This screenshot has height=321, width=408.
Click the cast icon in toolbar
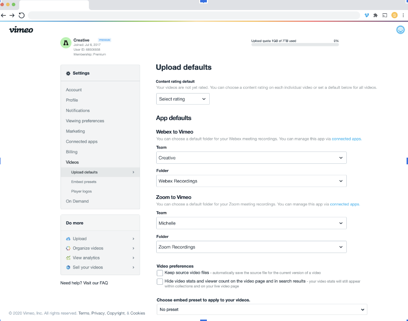click(385, 15)
